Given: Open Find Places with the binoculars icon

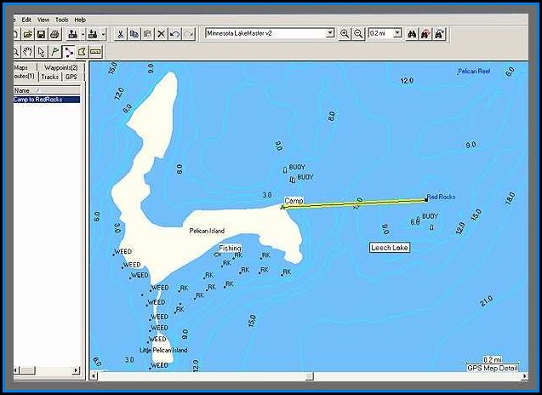Looking at the screenshot, I should coord(412,34).
